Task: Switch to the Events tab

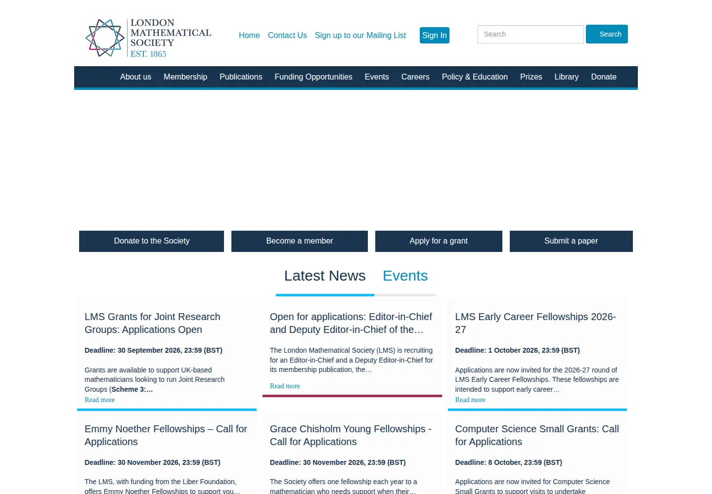Action: (405, 276)
